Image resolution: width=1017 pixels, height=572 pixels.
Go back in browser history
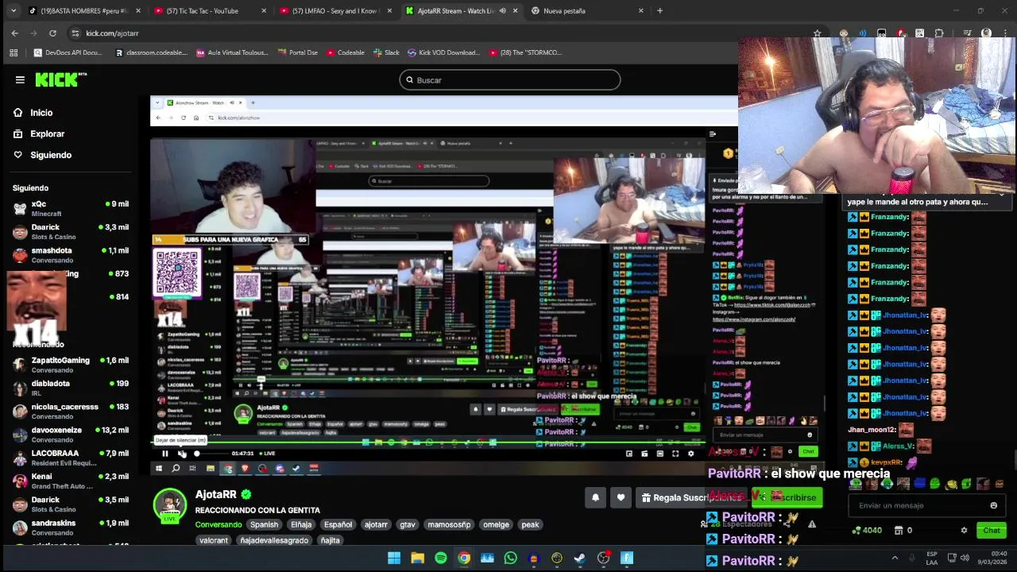[14, 33]
